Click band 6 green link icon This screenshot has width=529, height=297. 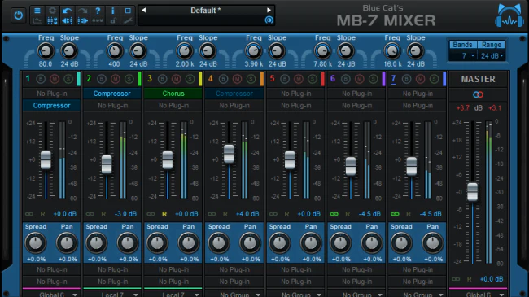pos(334,214)
